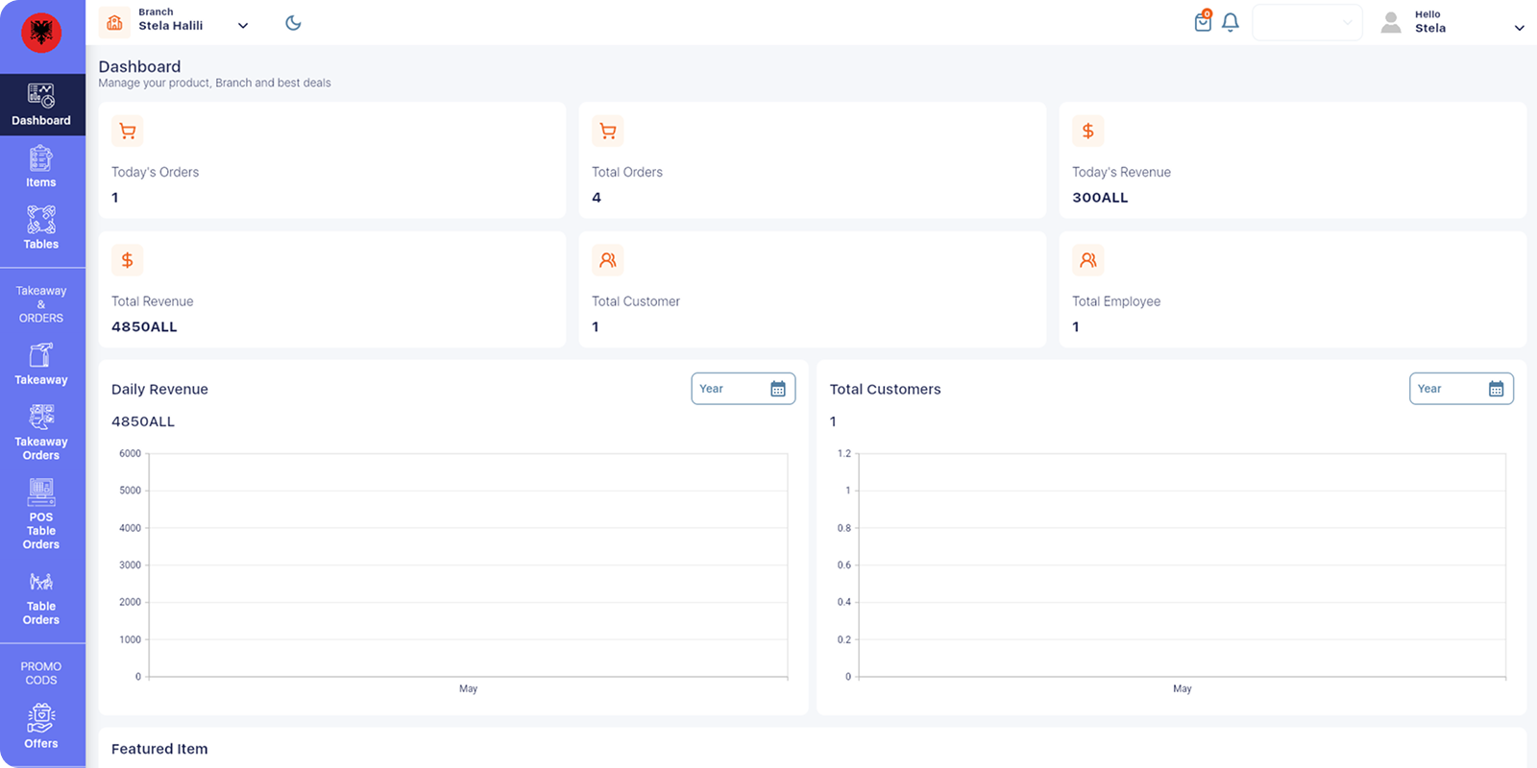This screenshot has height=768, width=1537.
Task: Open the notifications bell
Action: 1230,22
